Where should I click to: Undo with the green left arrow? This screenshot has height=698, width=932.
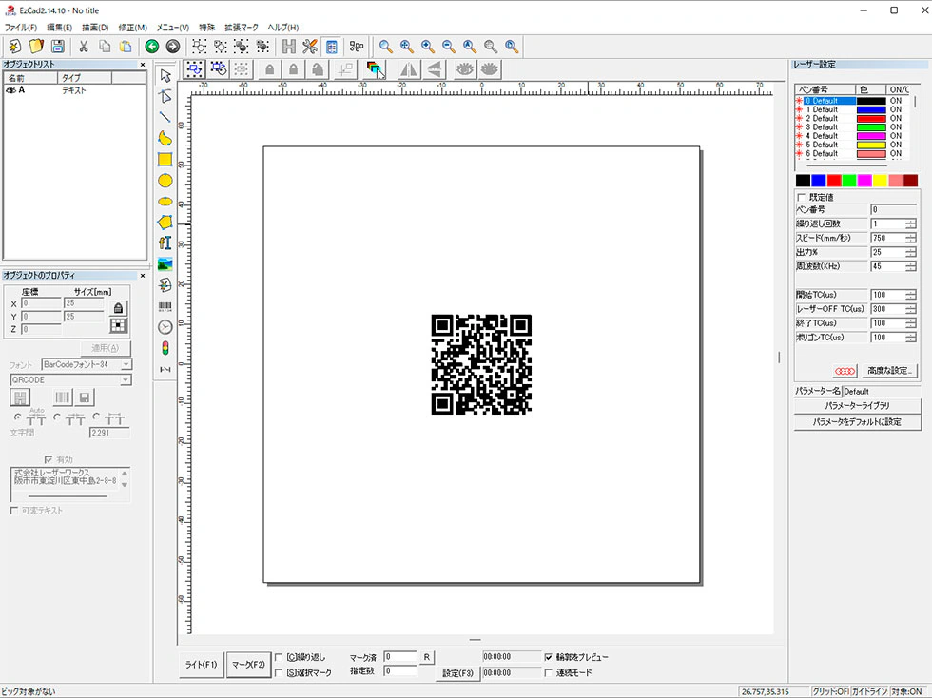click(x=151, y=47)
